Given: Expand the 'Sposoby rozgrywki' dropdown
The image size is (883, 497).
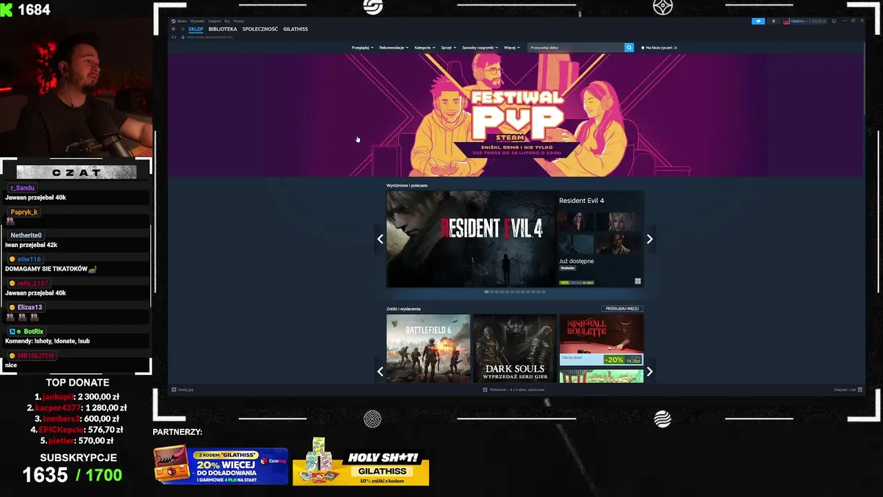Looking at the screenshot, I should [480, 48].
